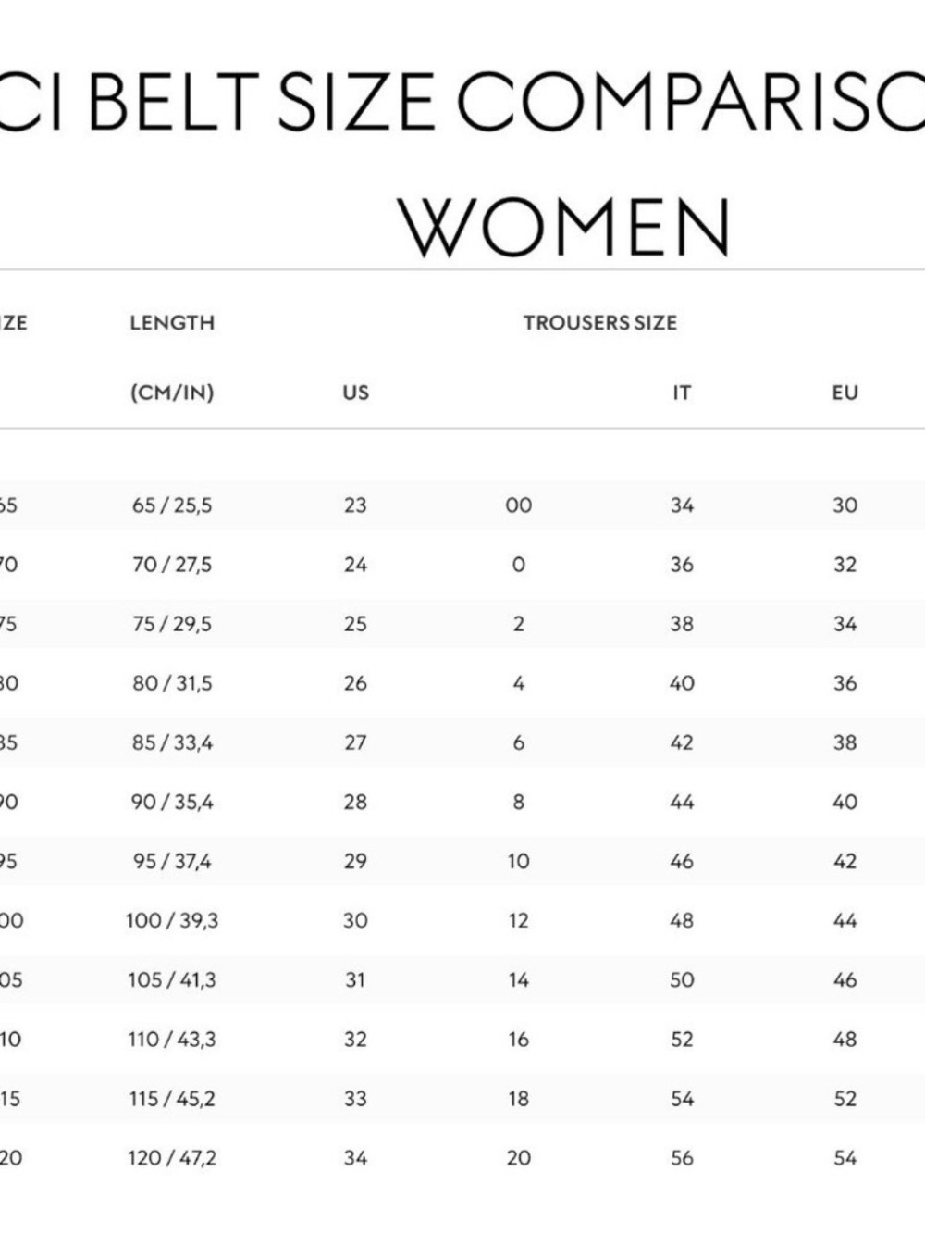Select the US column label
Image resolution: width=925 pixels, height=1234 pixels.
point(355,393)
